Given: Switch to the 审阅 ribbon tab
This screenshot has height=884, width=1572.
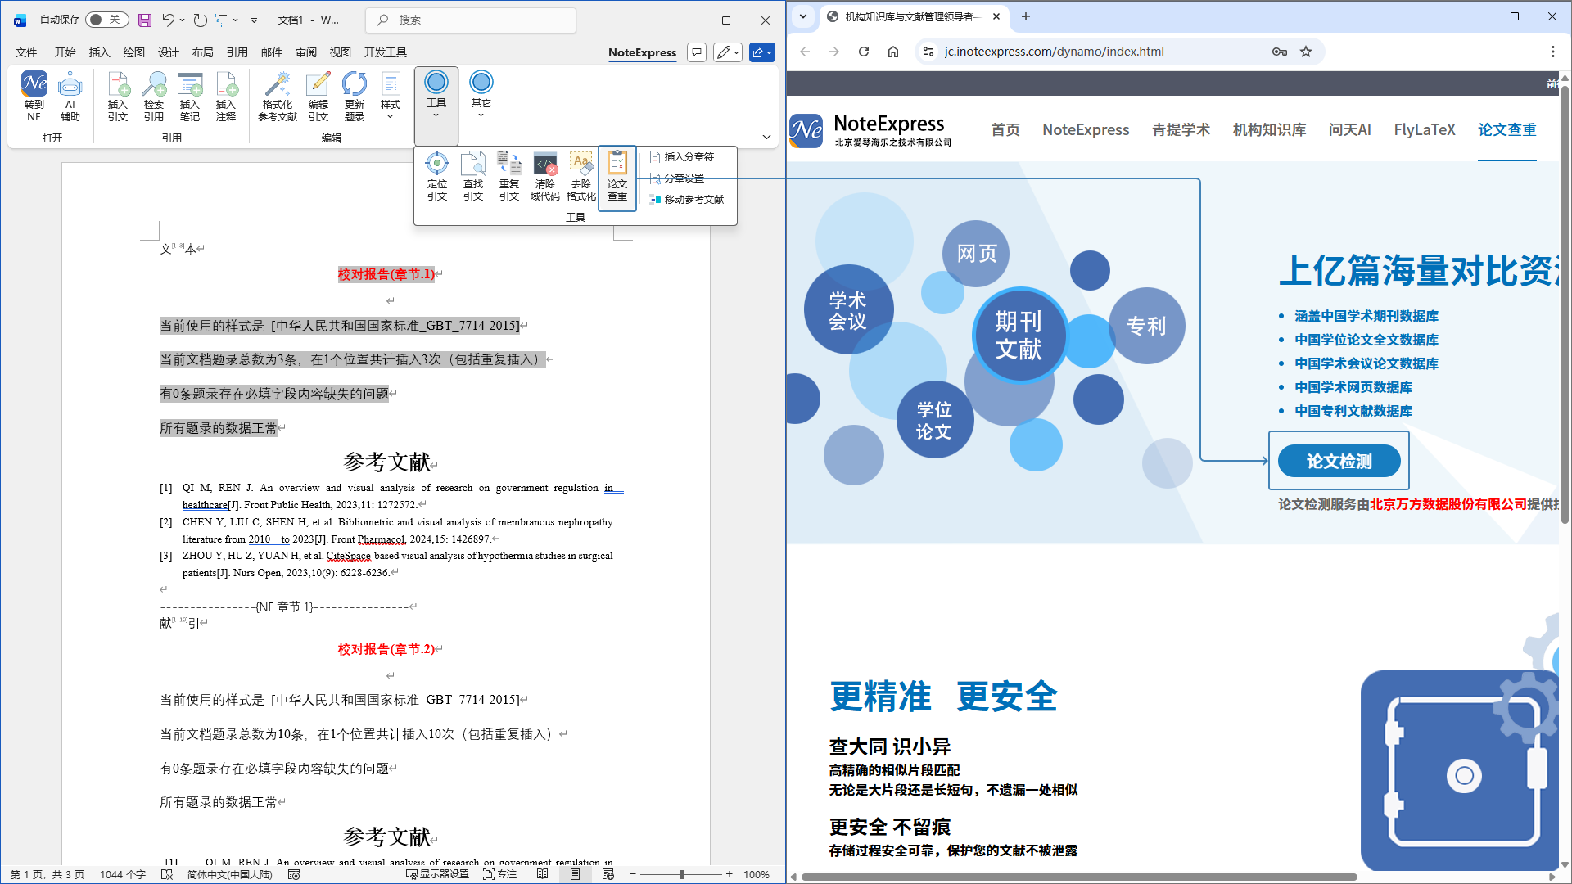Looking at the screenshot, I should point(306,52).
